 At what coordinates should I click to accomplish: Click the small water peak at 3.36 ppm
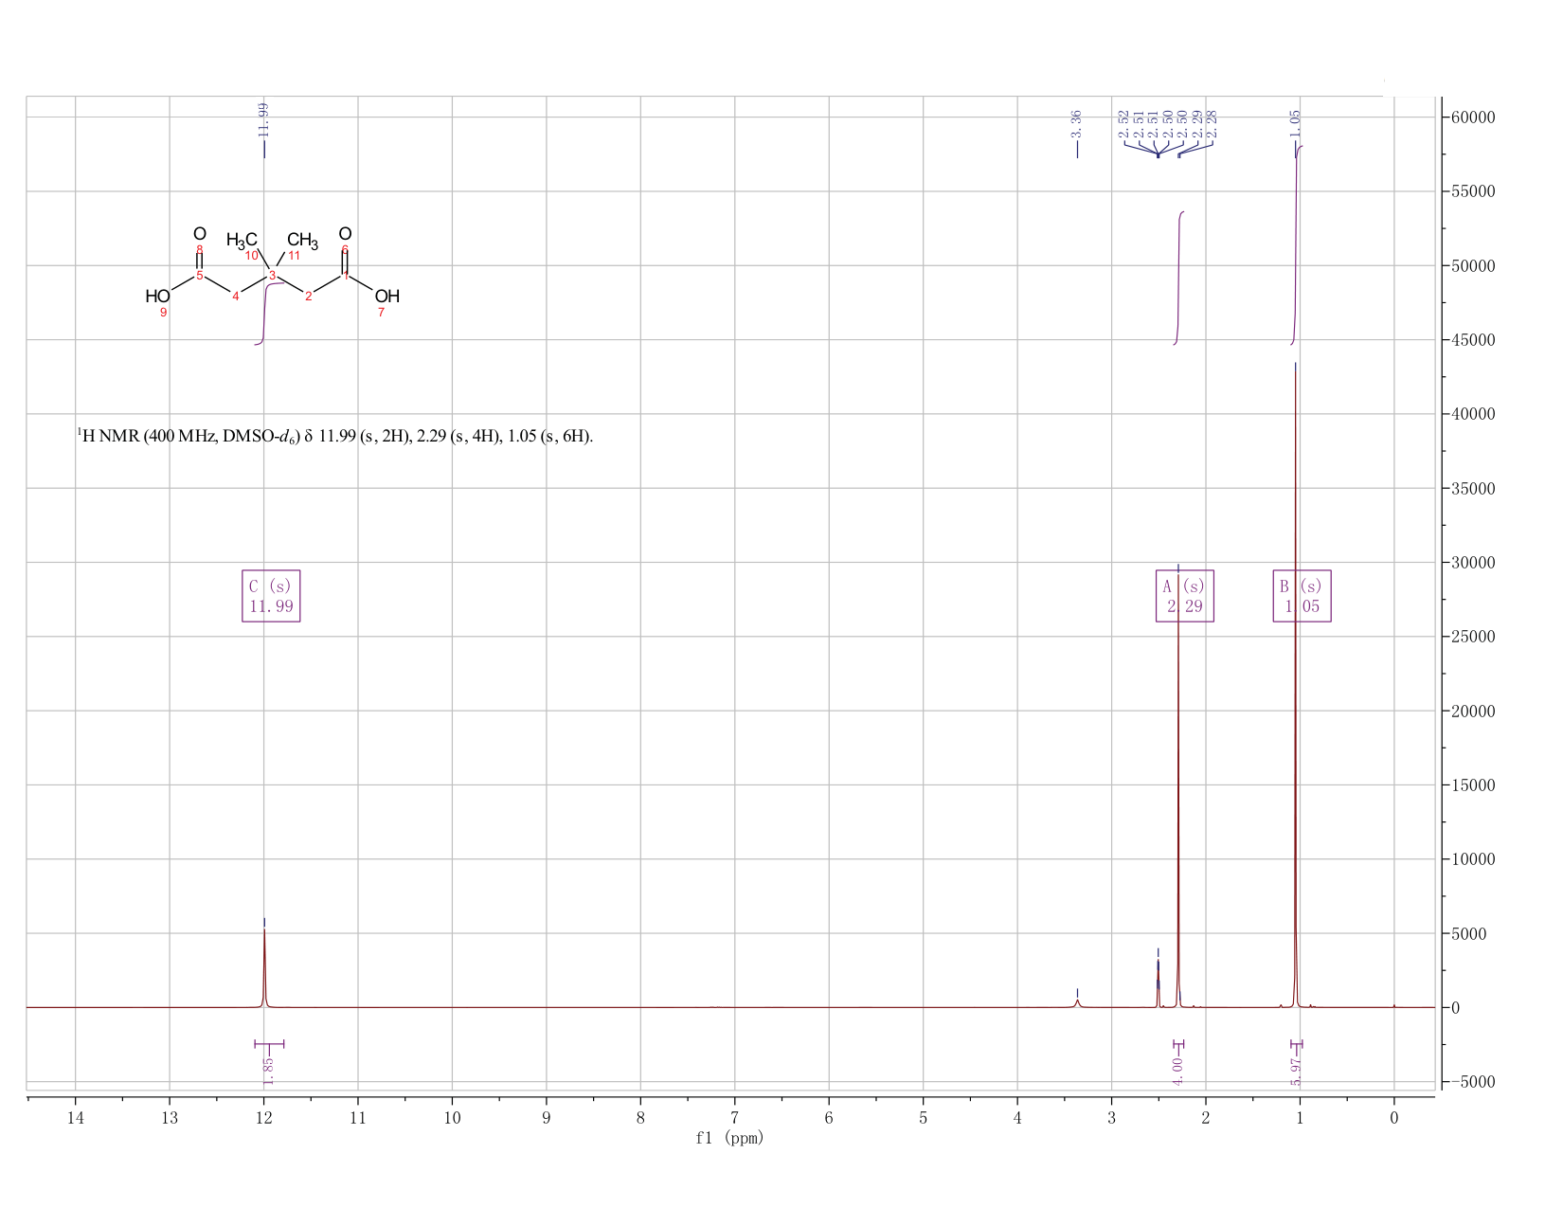point(1077,1001)
